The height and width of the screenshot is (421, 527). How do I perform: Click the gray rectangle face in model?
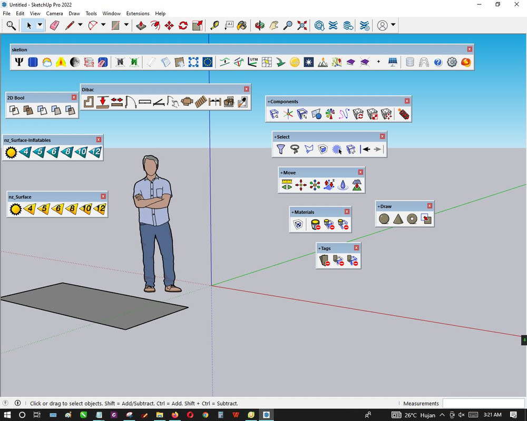point(94,306)
